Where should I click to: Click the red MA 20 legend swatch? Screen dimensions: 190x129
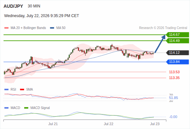click(x=6, y=28)
